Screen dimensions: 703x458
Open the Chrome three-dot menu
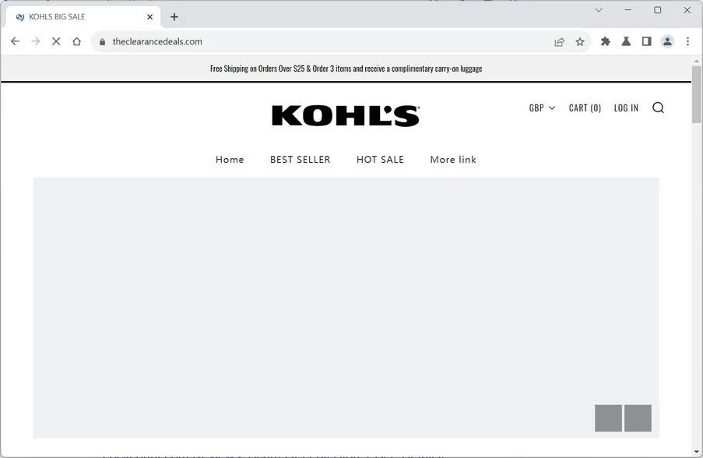[687, 42]
